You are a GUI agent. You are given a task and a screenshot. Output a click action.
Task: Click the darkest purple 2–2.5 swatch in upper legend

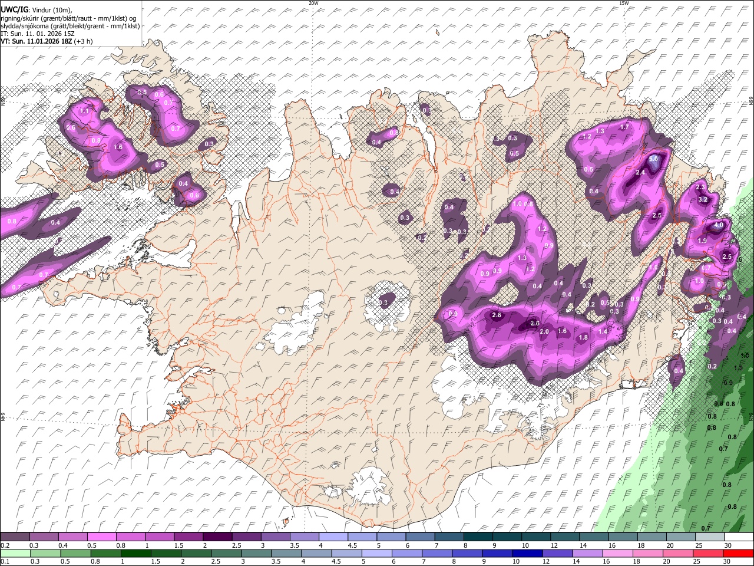click(x=217, y=537)
